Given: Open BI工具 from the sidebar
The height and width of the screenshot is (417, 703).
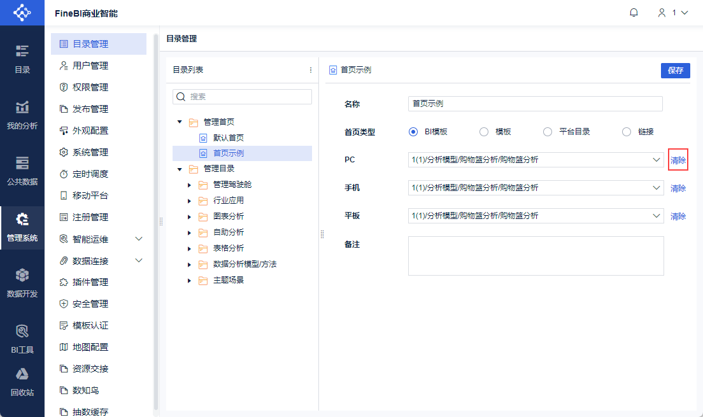Looking at the screenshot, I should [x=22, y=339].
